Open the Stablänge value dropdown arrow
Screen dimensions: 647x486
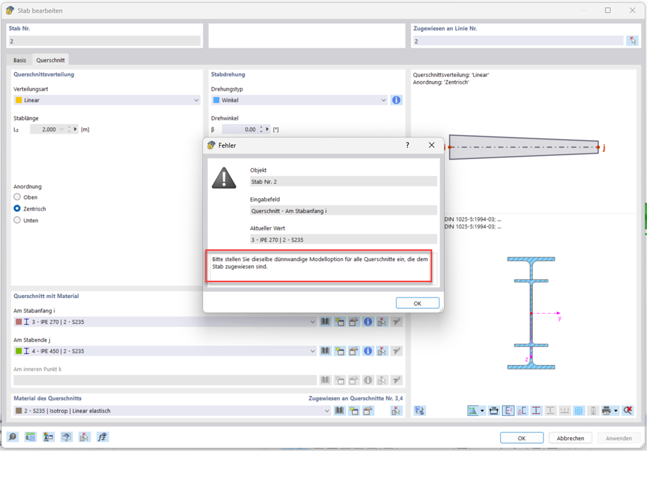(x=62, y=129)
